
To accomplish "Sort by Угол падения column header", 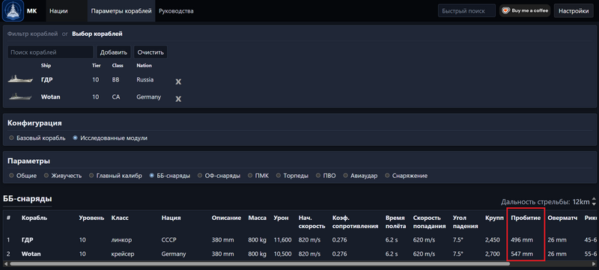I will [x=465, y=222].
